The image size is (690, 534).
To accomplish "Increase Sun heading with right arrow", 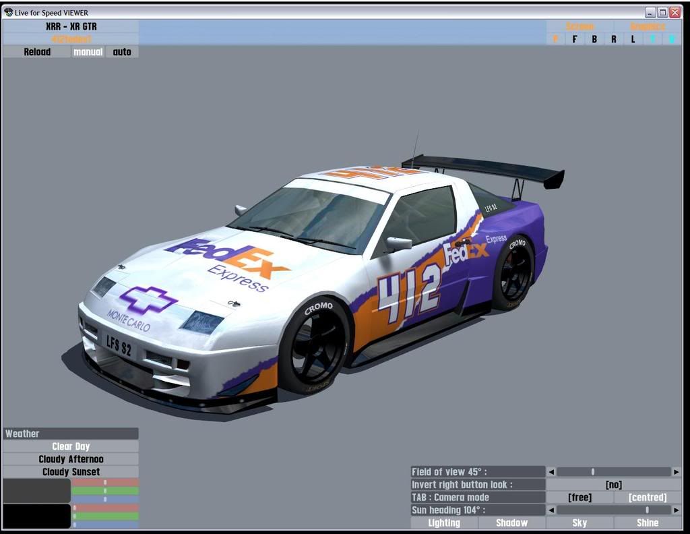I will point(677,510).
